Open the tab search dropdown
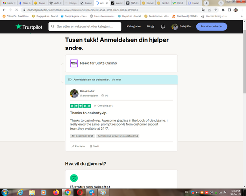Image resolution: width=246 pixels, height=196 pixels. [x=221, y=3]
